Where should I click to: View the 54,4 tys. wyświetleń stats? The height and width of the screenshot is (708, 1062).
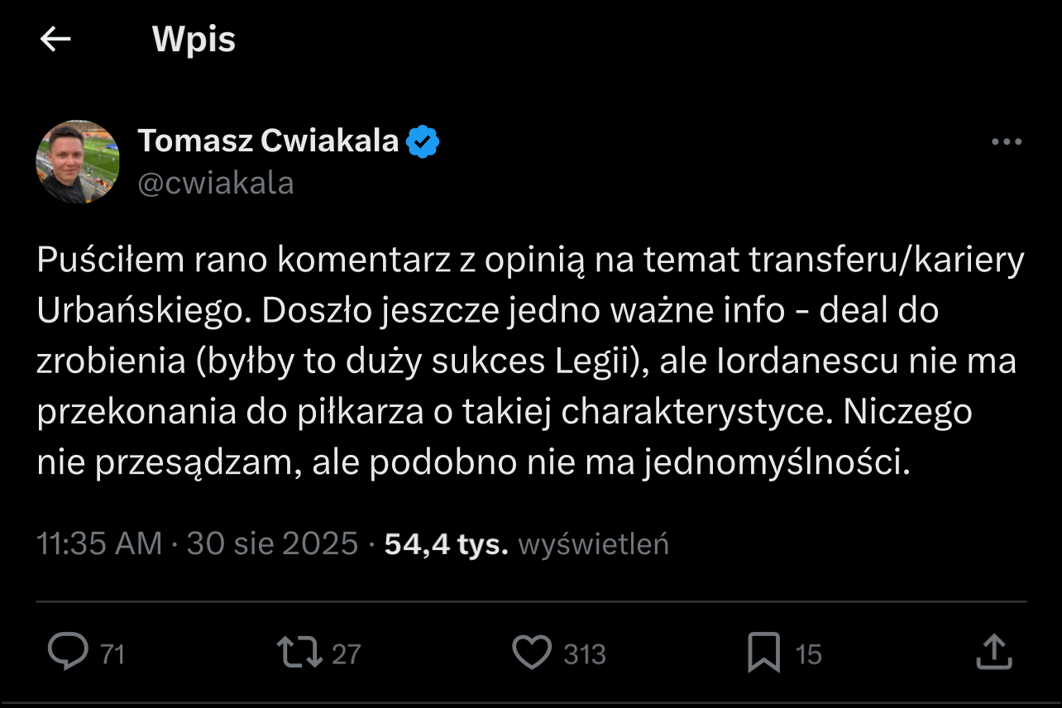click(526, 544)
